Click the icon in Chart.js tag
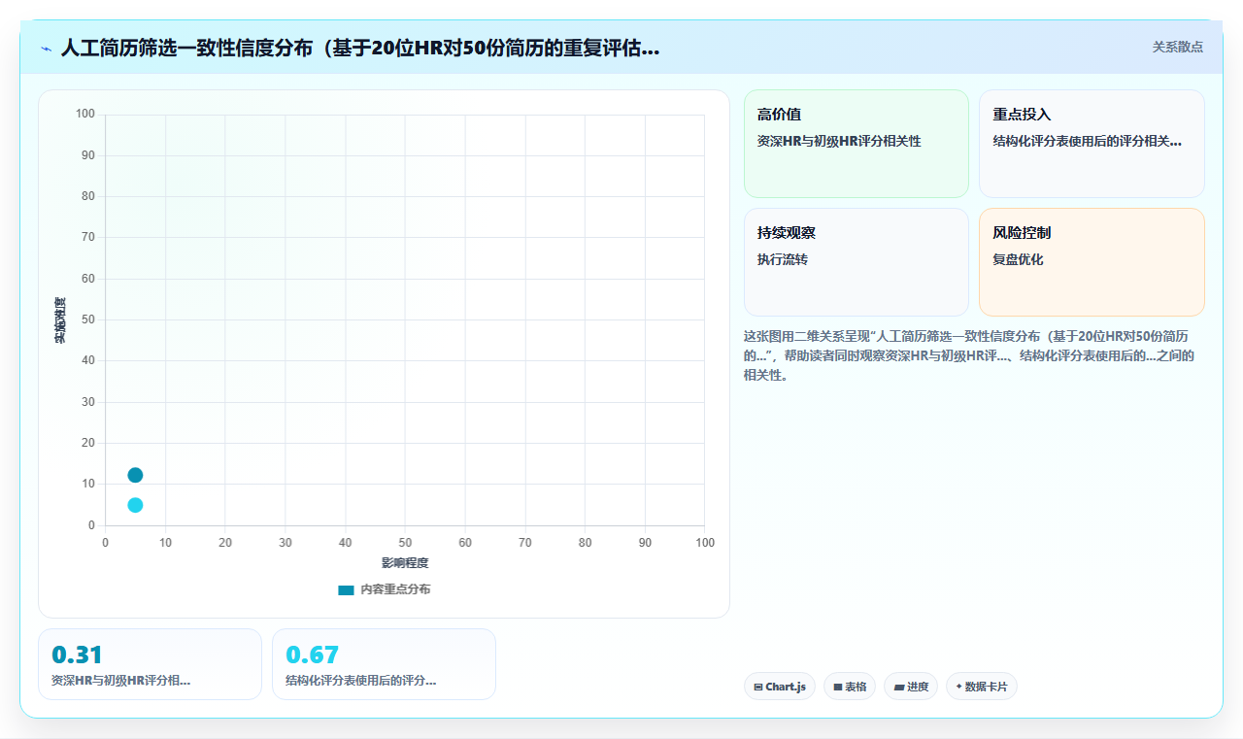The width and height of the screenshot is (1243, 739). 758,687
